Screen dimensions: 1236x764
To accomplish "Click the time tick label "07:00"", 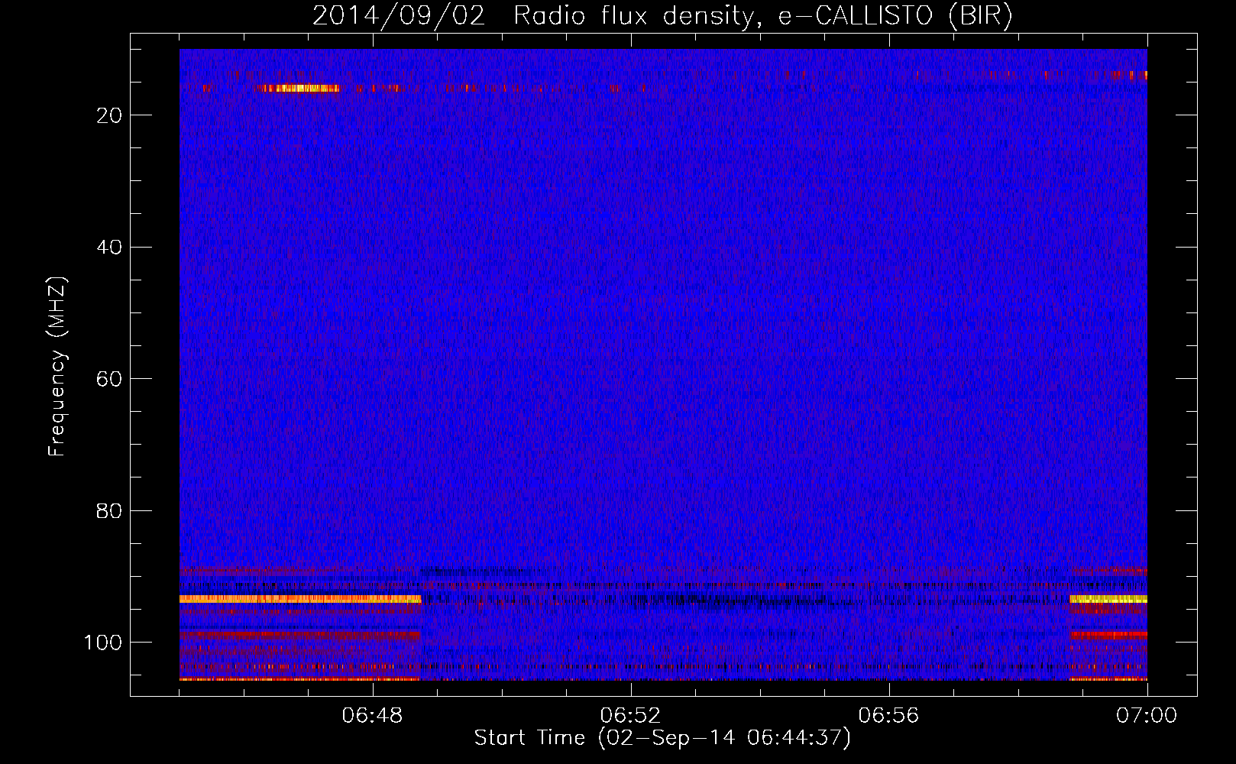I will pyautogui.click(x=1147, y=716).
